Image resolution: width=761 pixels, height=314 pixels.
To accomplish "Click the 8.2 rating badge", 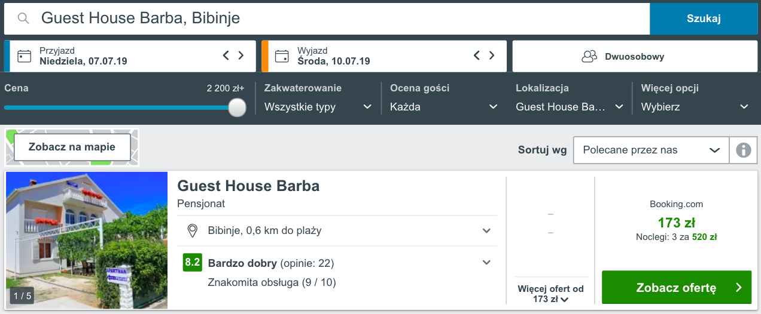I will tap(192, 263).
